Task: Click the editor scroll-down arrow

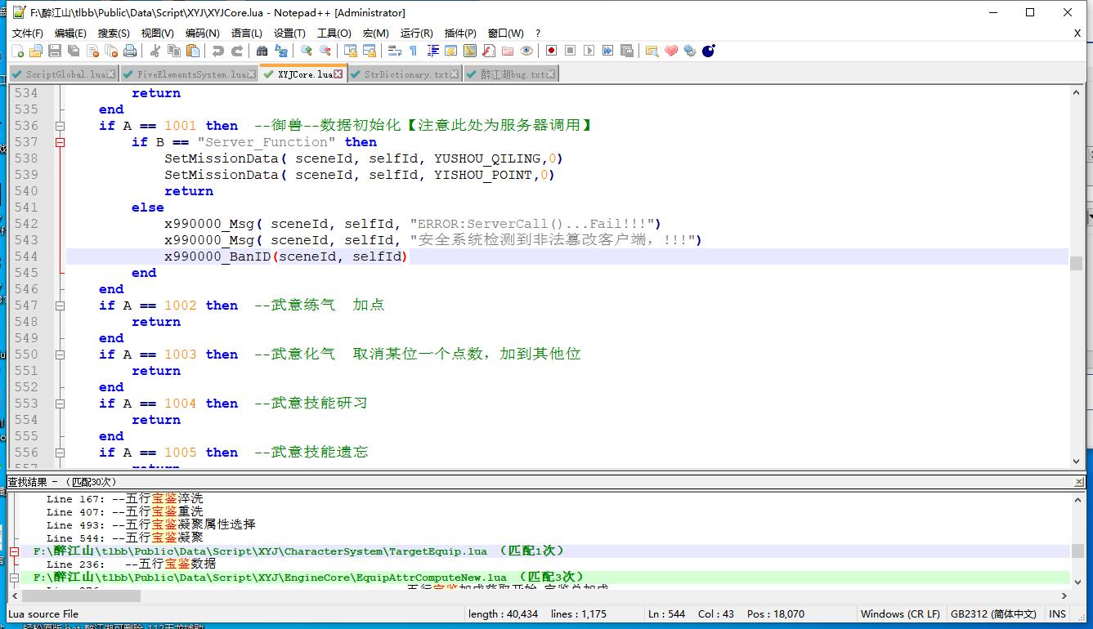Action: click(x=1077, y=460)
